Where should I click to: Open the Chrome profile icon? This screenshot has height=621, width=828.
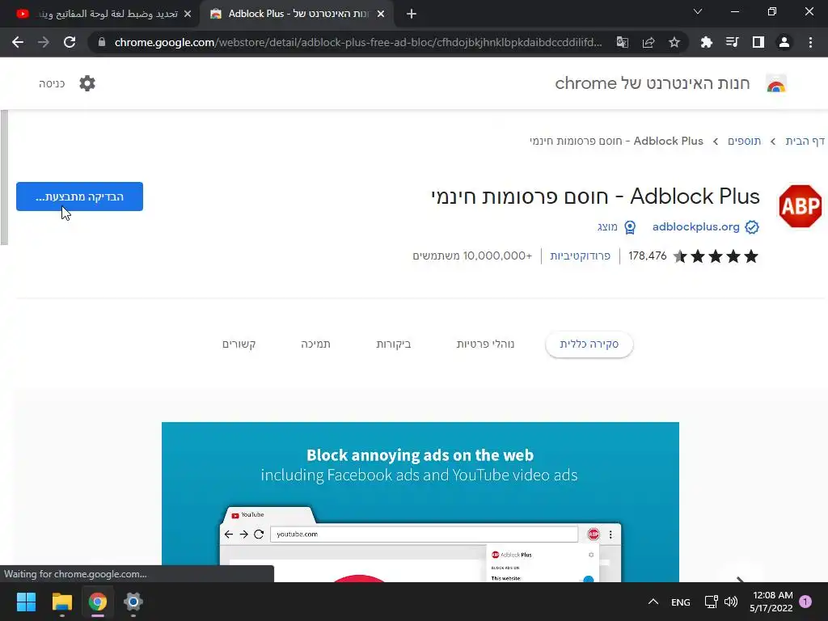point(784,42)
